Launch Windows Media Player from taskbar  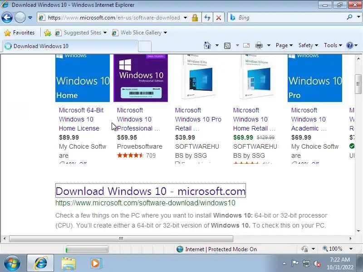pyautogui.click(x=95, y=263)
